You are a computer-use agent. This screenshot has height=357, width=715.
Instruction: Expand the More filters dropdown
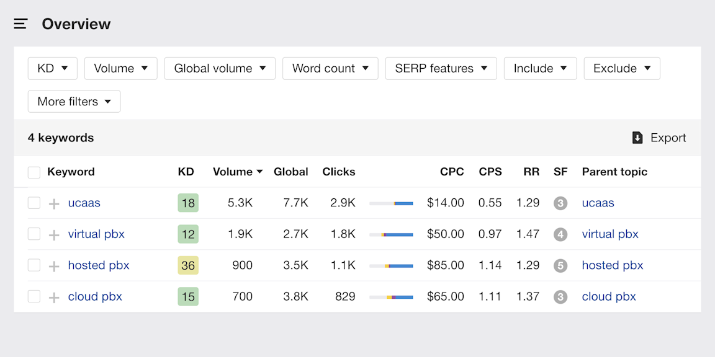[x=74, y=102]
